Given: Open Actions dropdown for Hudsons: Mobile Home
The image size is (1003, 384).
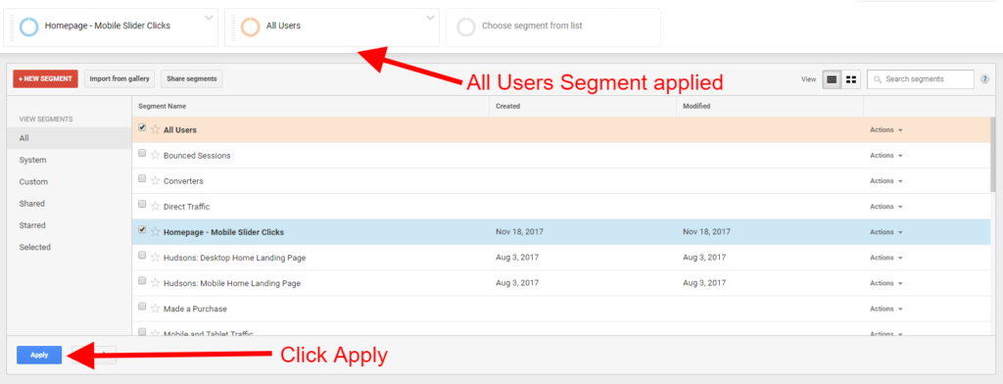Looking at the screenshot, I should tap(885, 283).
